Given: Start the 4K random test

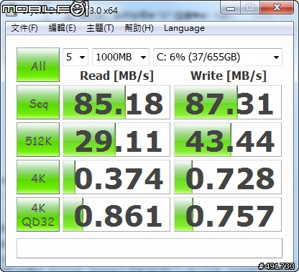Looking at the screenshot, I should [x=38, y=177].
